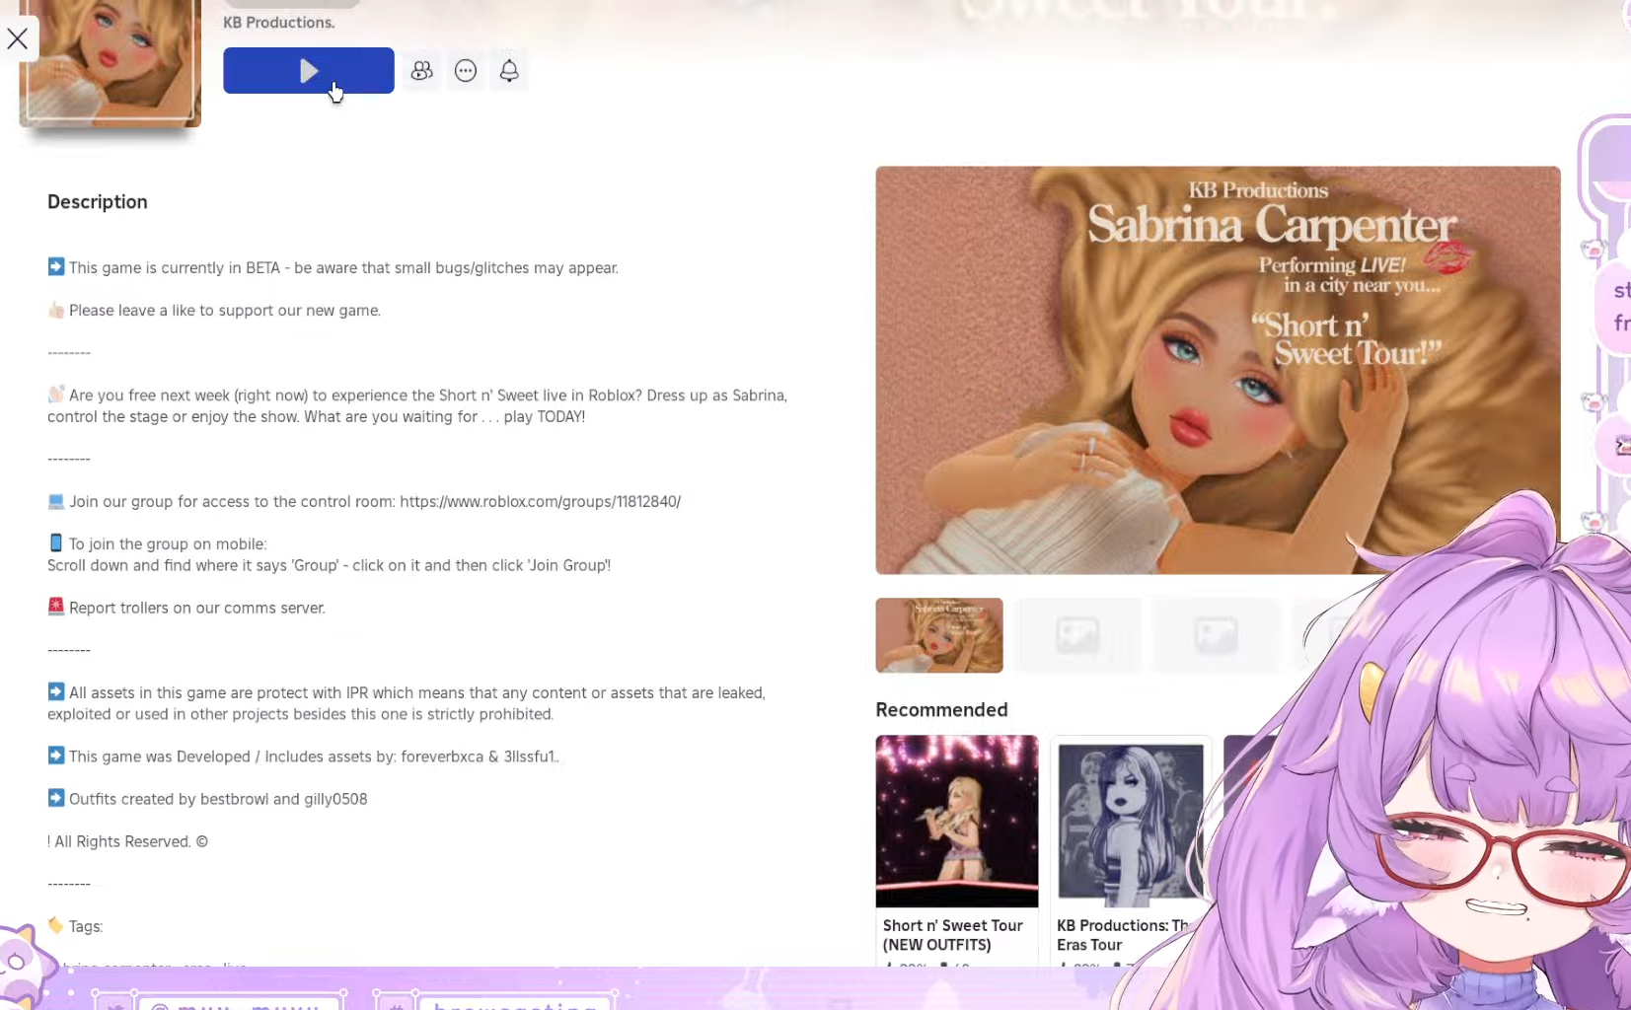
Task: Click the 'KB Productions: Th… Eras Tour' title
Action: coord(1123,935)
